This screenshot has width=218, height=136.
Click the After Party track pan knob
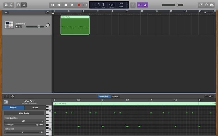pos(48,25)
